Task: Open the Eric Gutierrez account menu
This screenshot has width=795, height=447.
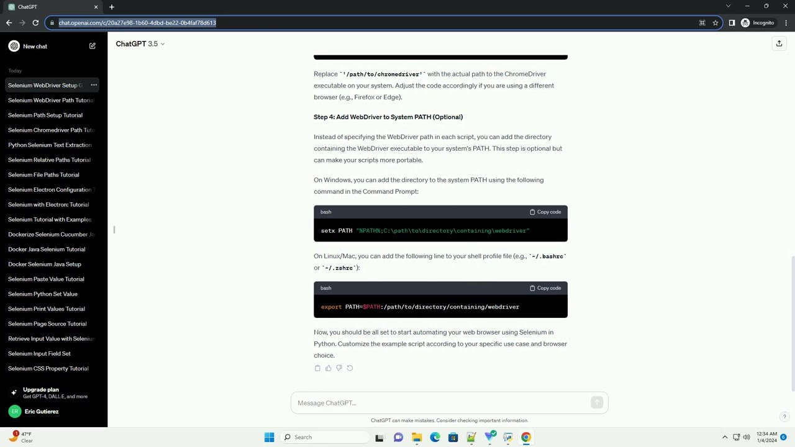Action: (53, 412)
